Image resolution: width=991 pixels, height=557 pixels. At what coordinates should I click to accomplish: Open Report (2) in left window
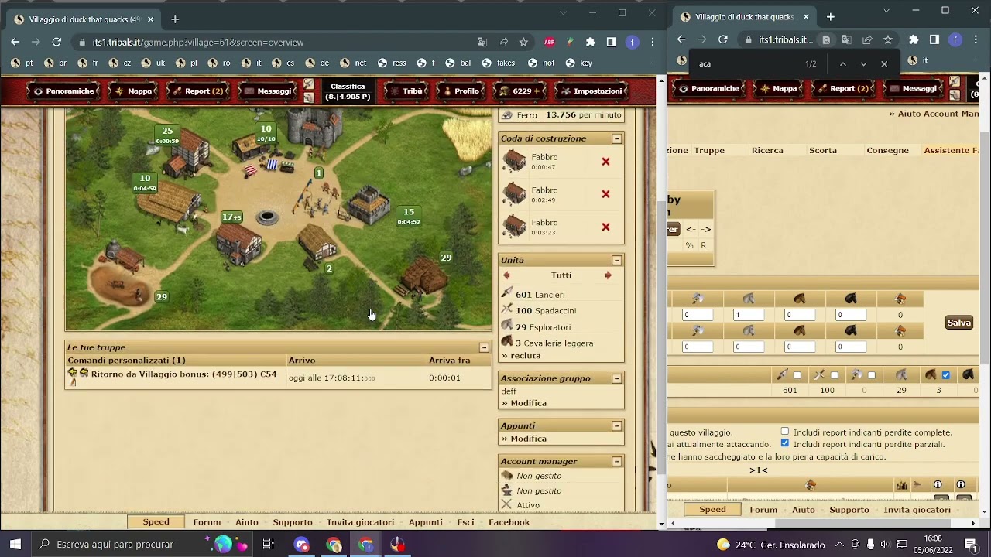click(197, 91)
